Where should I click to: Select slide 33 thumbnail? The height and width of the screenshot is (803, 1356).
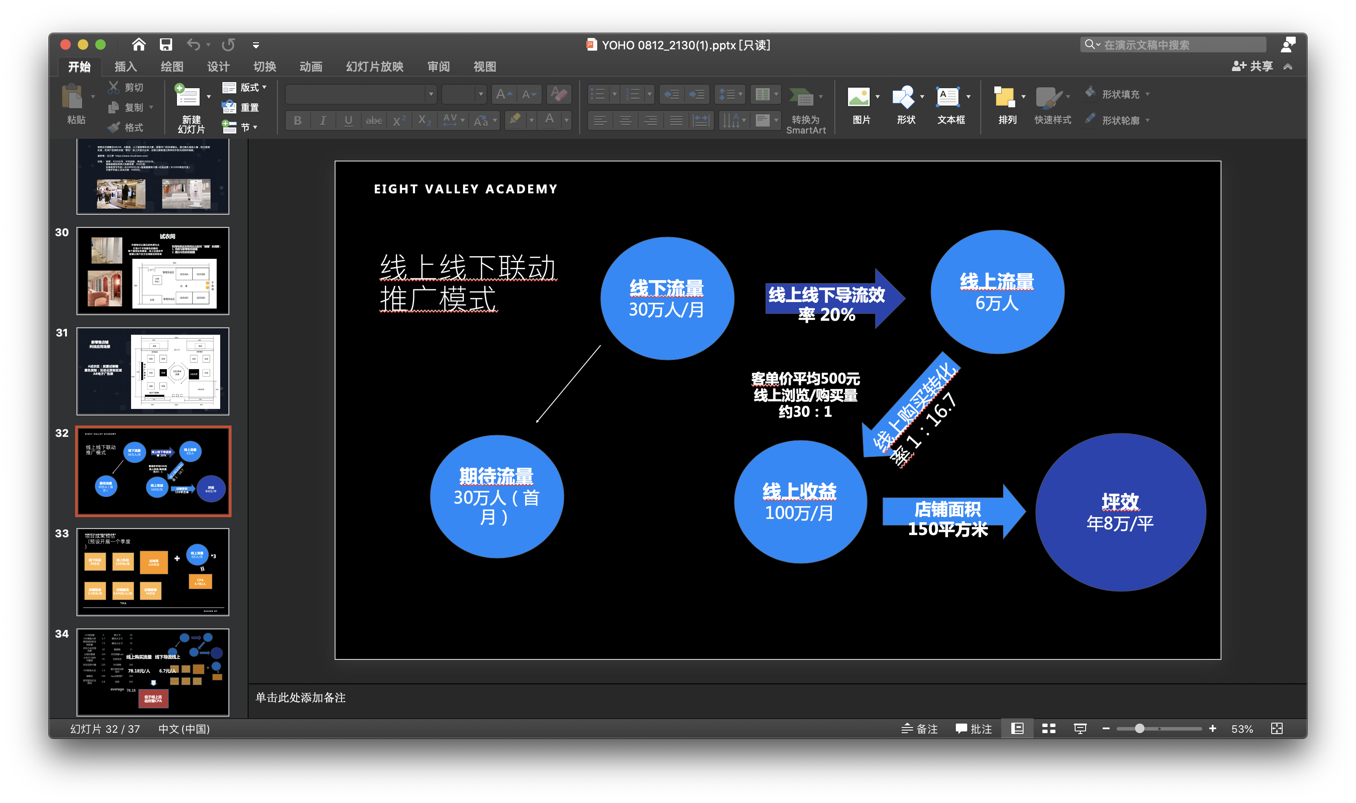tap(153, 572)
